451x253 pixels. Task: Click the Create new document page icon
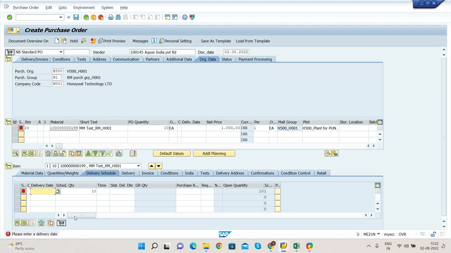click(57, 41)
